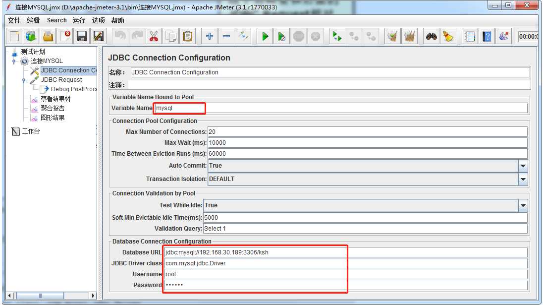Screen dimensions: 543x305
Task: Expand all nodes with plus icon
Action: click(209, 36)
